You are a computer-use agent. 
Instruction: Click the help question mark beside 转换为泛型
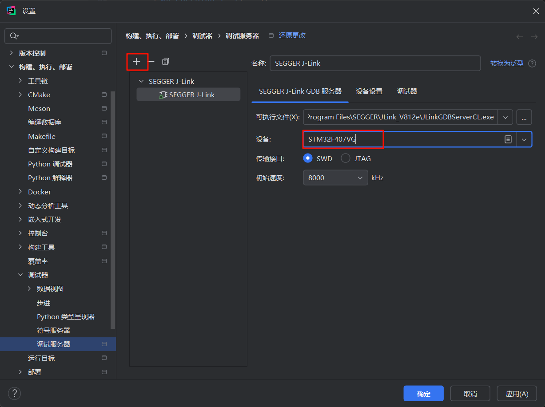point(532,63)
